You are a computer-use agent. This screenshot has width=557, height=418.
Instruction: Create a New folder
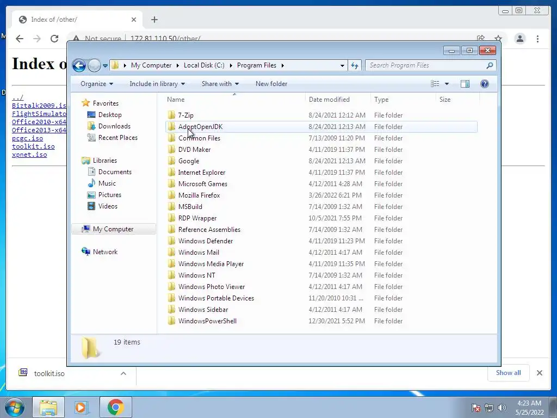[271, 84]
